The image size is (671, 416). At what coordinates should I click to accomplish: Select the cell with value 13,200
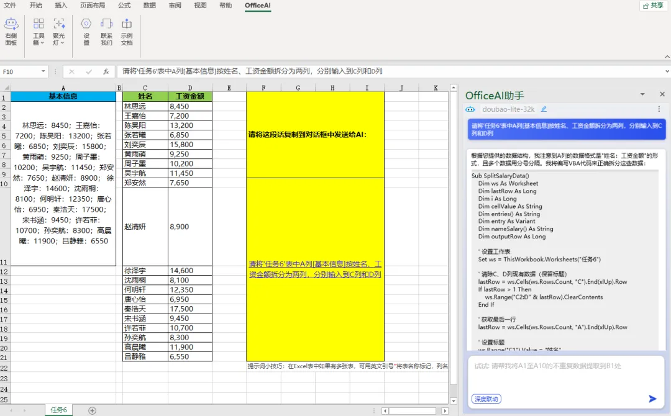coord(190,125)
